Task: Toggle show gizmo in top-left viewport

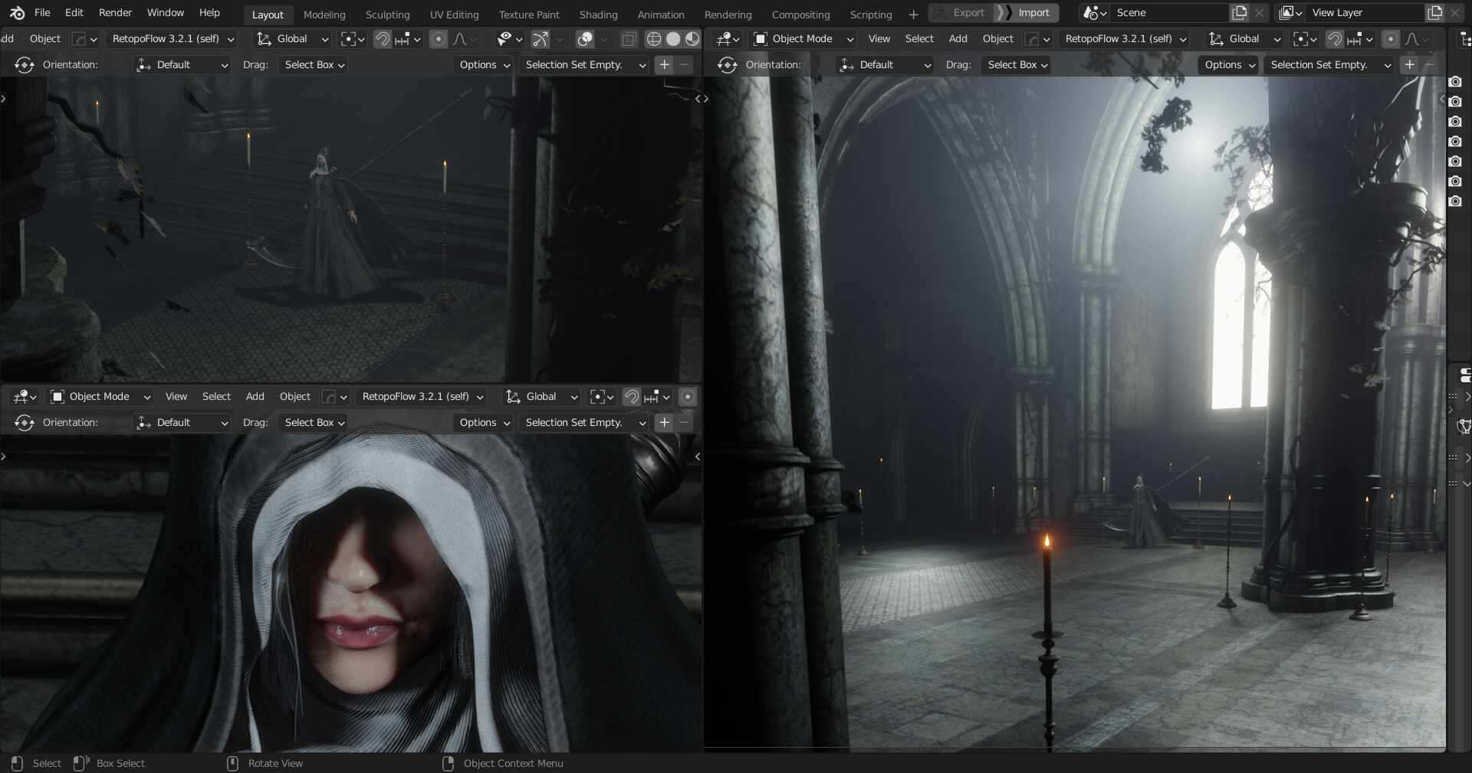Action: [540, 39]
